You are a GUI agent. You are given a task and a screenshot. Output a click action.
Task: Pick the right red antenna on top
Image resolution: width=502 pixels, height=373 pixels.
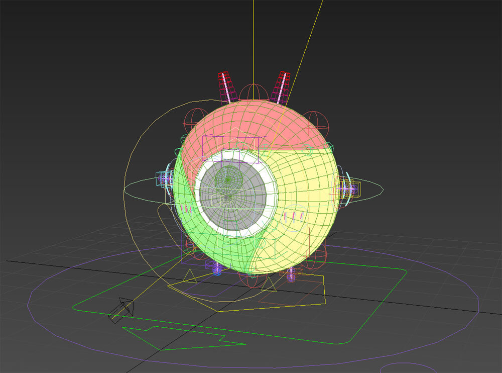(281, 87)
